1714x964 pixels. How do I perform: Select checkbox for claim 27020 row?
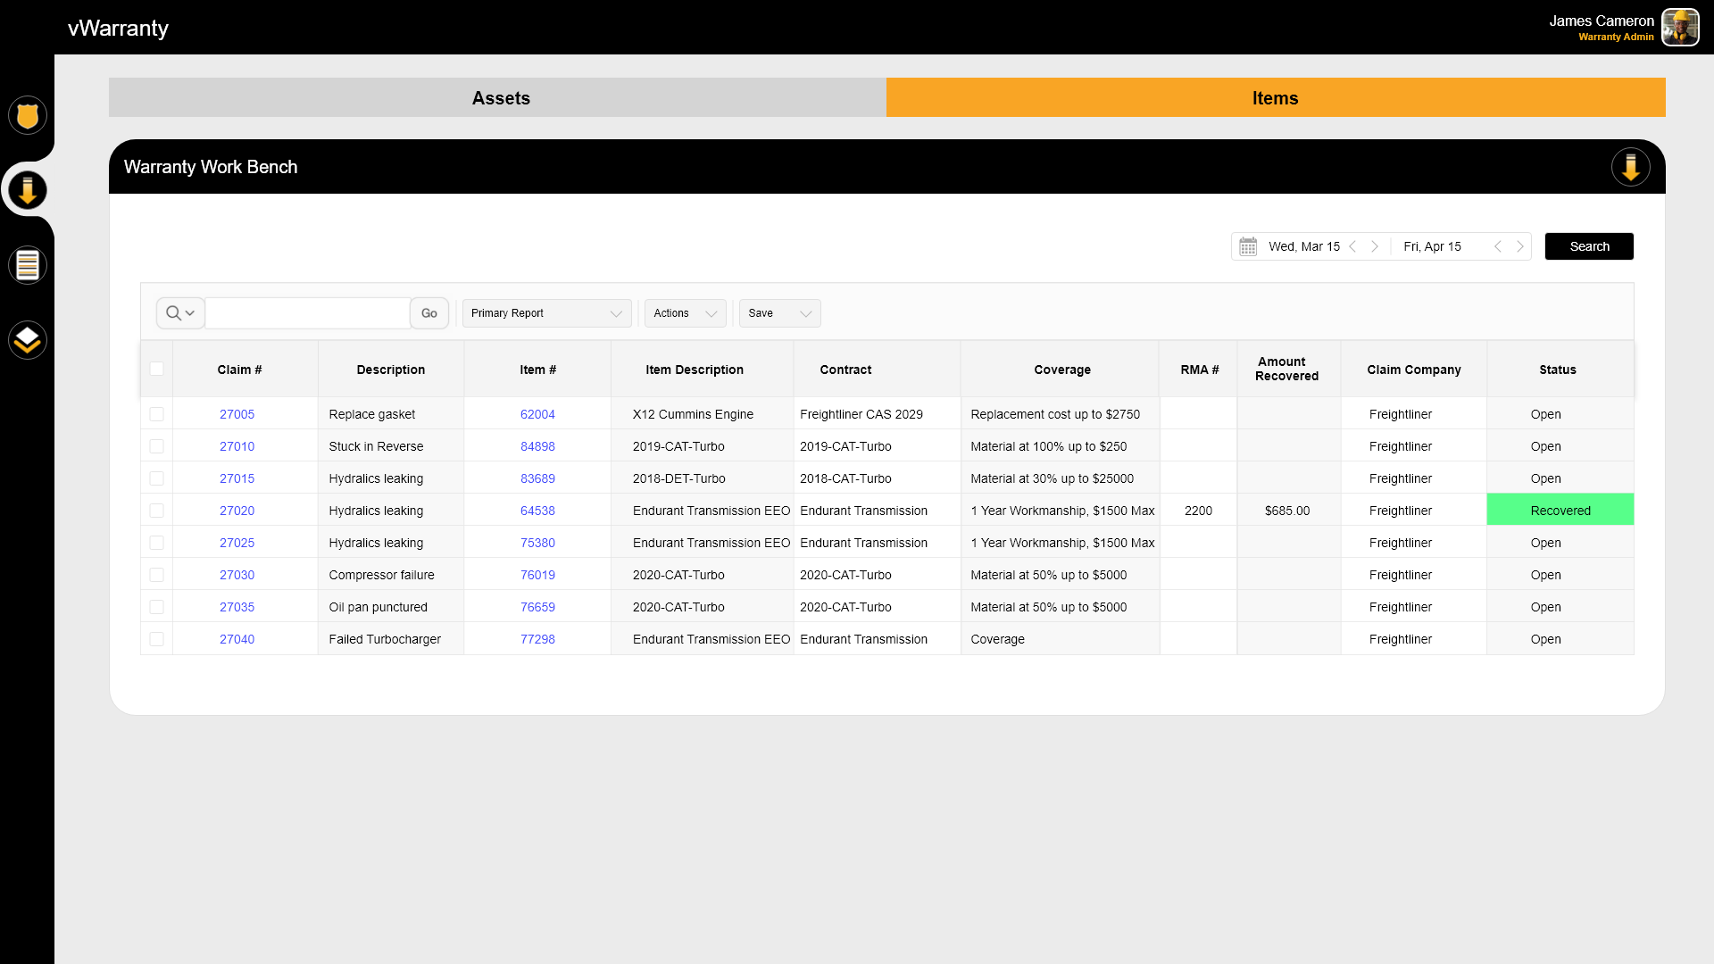[x=156, y=511]
